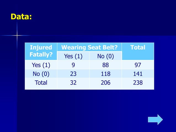Select the cell containing 9

[73, 65]
